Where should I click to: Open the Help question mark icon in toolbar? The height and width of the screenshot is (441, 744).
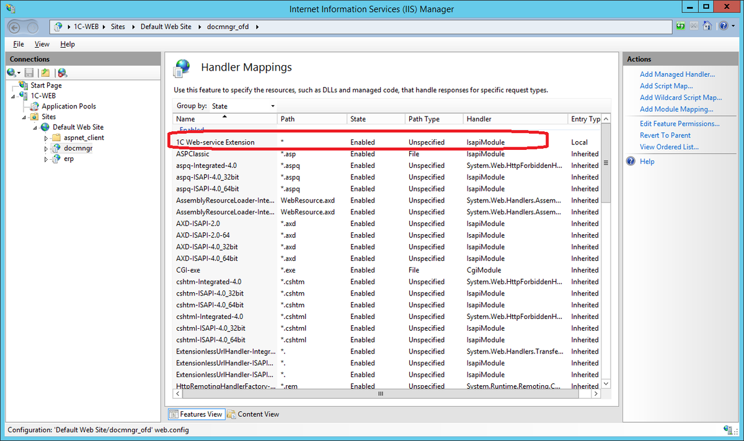pyautogui.click(x=722, y=26)
